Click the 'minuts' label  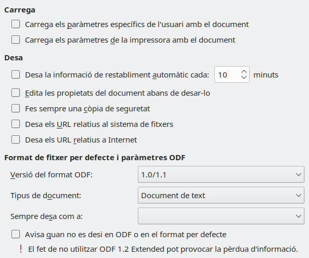(266, 75)
